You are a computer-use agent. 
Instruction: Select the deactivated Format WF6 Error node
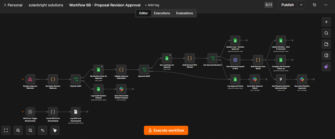pos(53,112)
